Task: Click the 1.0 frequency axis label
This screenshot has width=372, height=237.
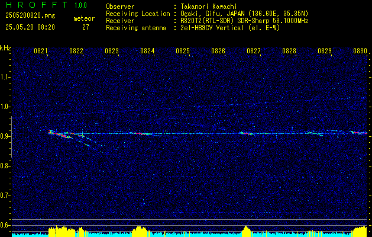Action: 5,107
